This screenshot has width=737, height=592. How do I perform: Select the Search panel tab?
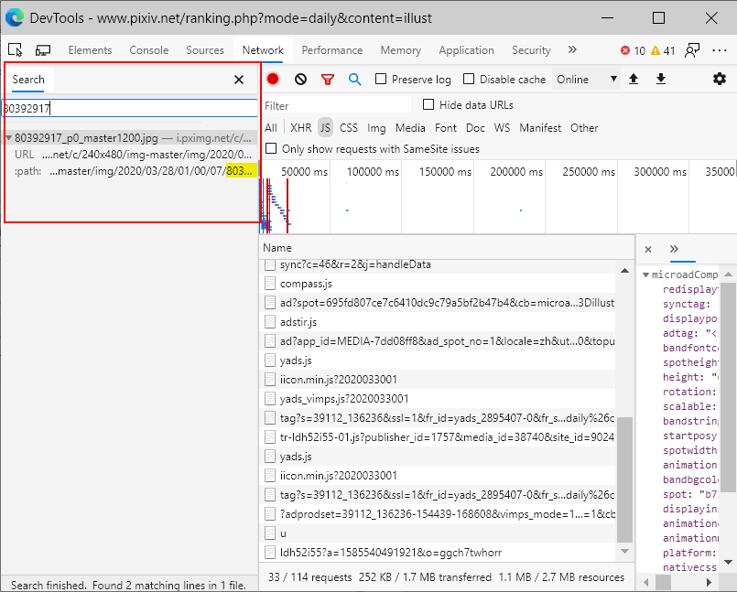point(28,80)
